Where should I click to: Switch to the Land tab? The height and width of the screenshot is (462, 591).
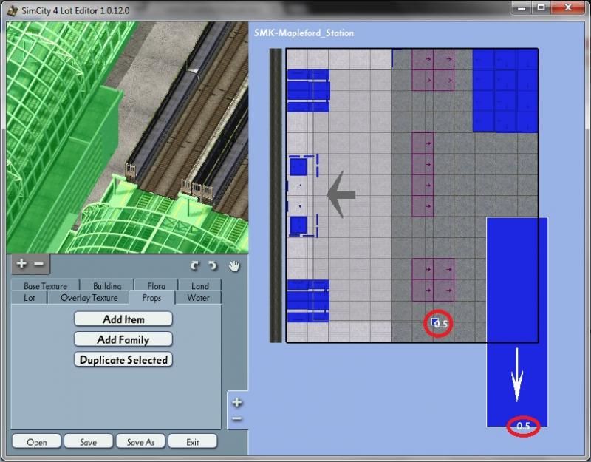(199, 285)
